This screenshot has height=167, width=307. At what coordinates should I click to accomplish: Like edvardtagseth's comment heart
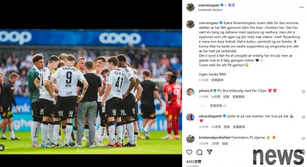(303, 117)
